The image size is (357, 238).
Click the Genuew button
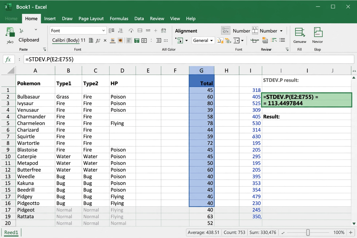300,35
